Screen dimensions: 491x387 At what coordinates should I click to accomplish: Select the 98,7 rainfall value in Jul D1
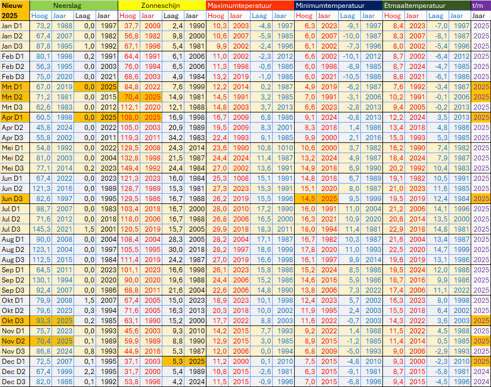[x=41, y=208]
